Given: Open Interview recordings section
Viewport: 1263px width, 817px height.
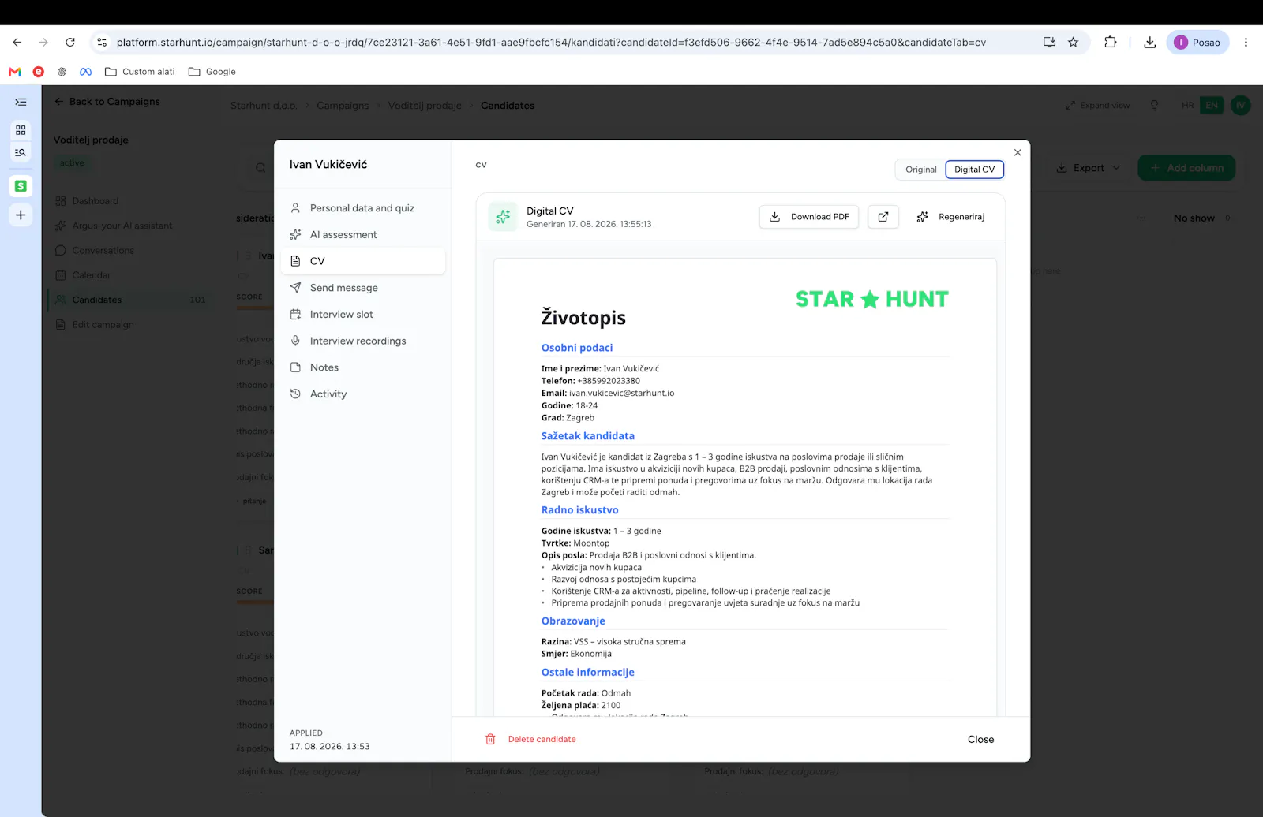Looking at the screenshot, I should pyautogui.click(x=363, y=341).
